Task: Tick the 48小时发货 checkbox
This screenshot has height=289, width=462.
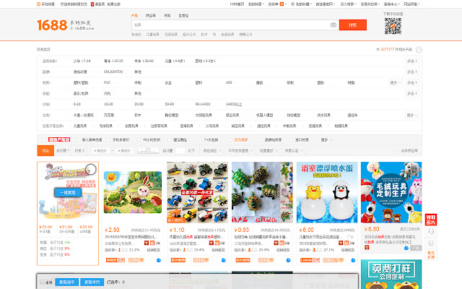Action: 139,139
